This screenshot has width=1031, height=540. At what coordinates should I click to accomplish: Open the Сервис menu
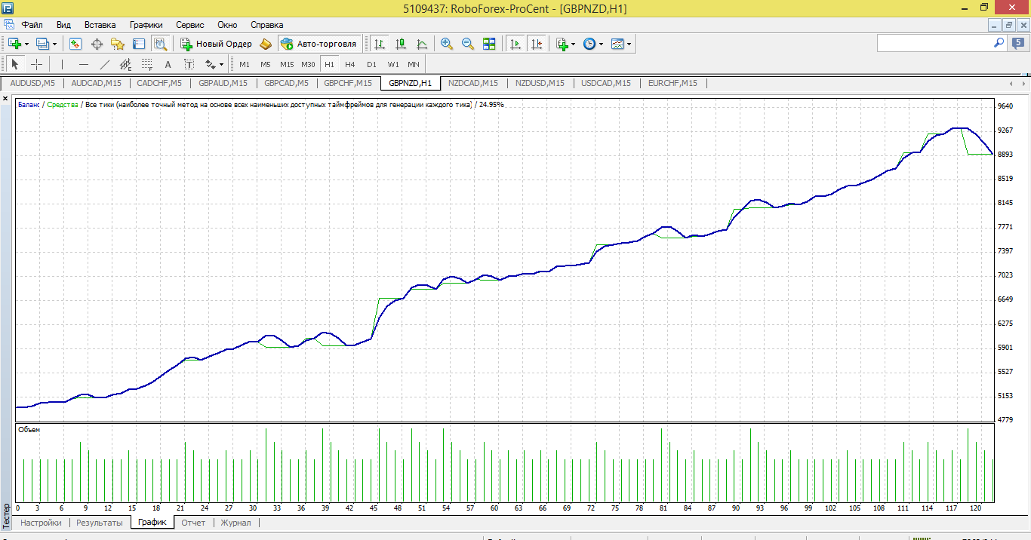[190, 25]
